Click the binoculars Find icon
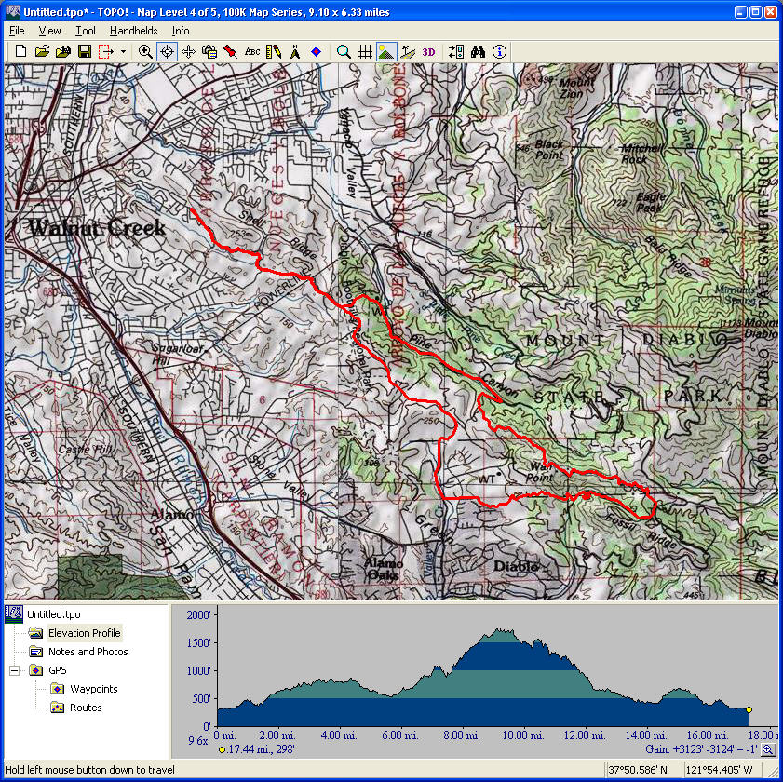 pyautogui.click(x=479, y=52)
